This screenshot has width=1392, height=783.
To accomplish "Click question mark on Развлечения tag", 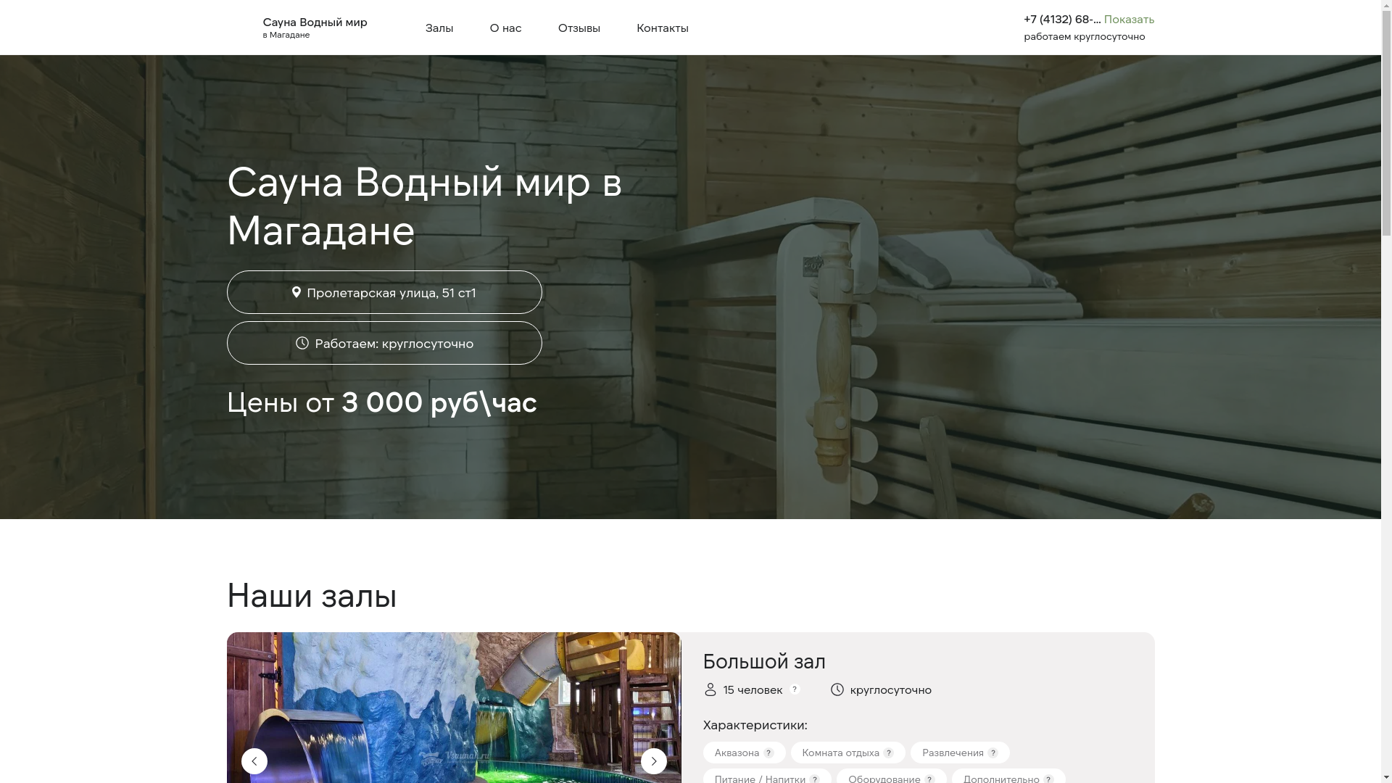I will point(993,753).
